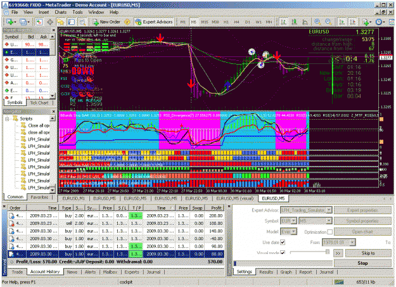Click the yellow diamond MetaEditor icon
Screen dimensions: 396x287
(127, 22)
